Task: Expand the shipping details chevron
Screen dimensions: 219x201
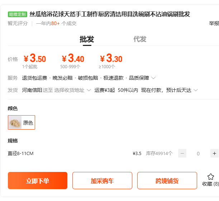Action: pyautogui.click(x=196, y=90)
